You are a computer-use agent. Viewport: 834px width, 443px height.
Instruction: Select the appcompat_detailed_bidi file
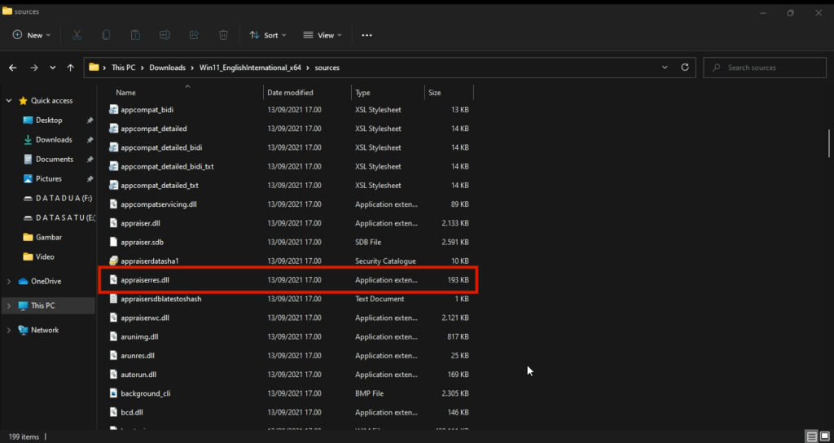click(x=289, y=147)
